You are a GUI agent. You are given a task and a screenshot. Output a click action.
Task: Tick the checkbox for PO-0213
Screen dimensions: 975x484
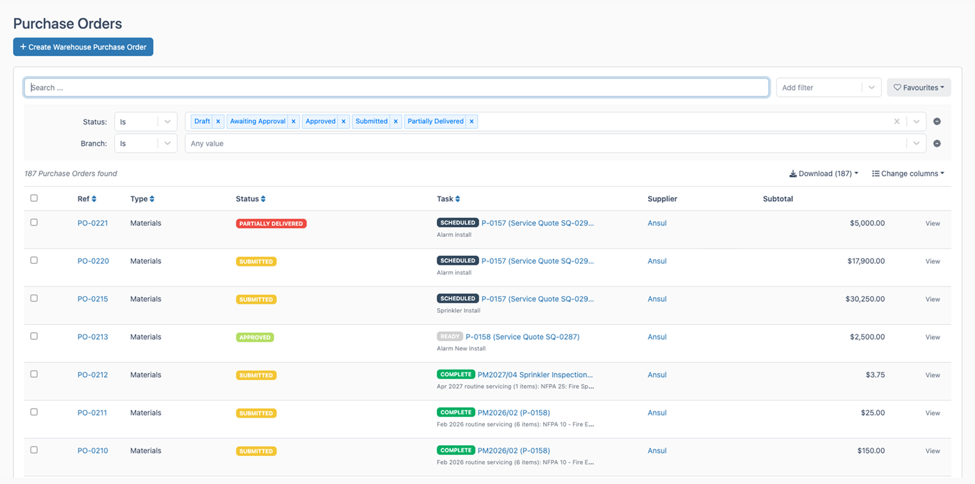click(34, 336)
